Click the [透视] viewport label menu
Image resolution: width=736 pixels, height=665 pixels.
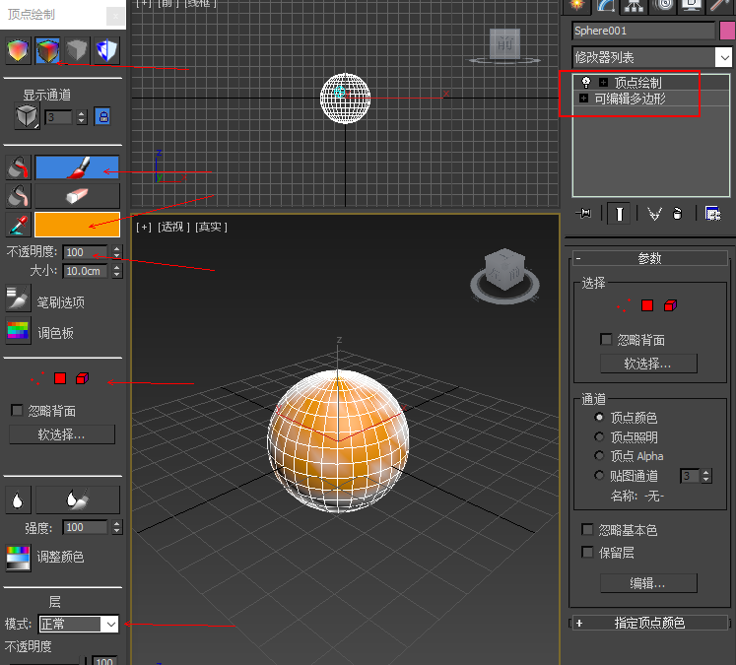coord(173,228)
